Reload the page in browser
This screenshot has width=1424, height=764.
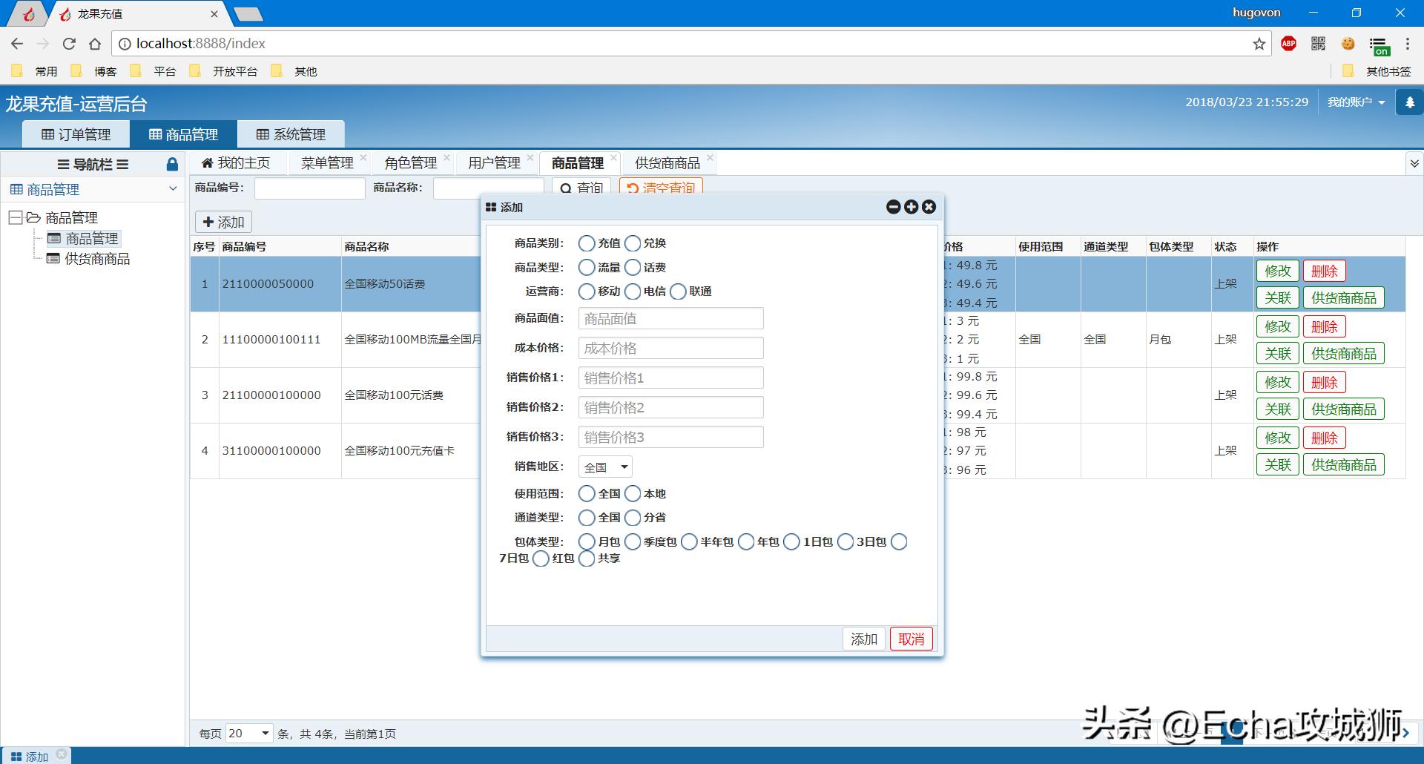click(69, 44)
